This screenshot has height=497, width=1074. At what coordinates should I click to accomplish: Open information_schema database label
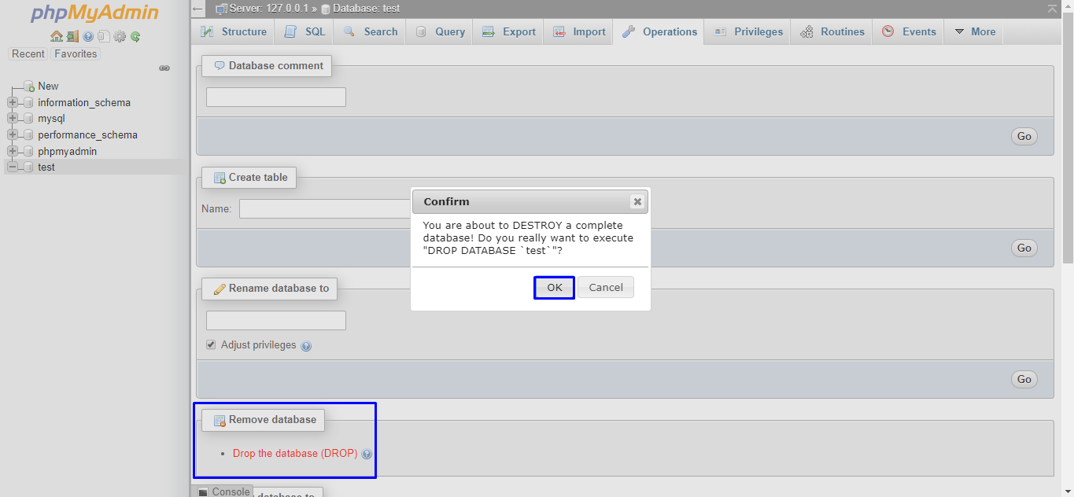[84, 103]
